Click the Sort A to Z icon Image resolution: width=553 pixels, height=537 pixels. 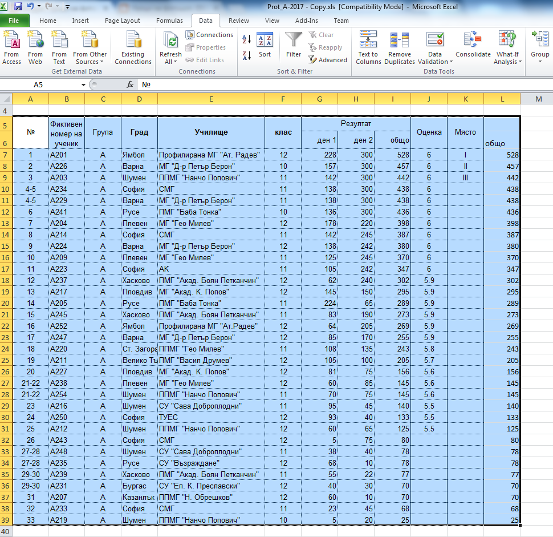click(x=247, y=39)
